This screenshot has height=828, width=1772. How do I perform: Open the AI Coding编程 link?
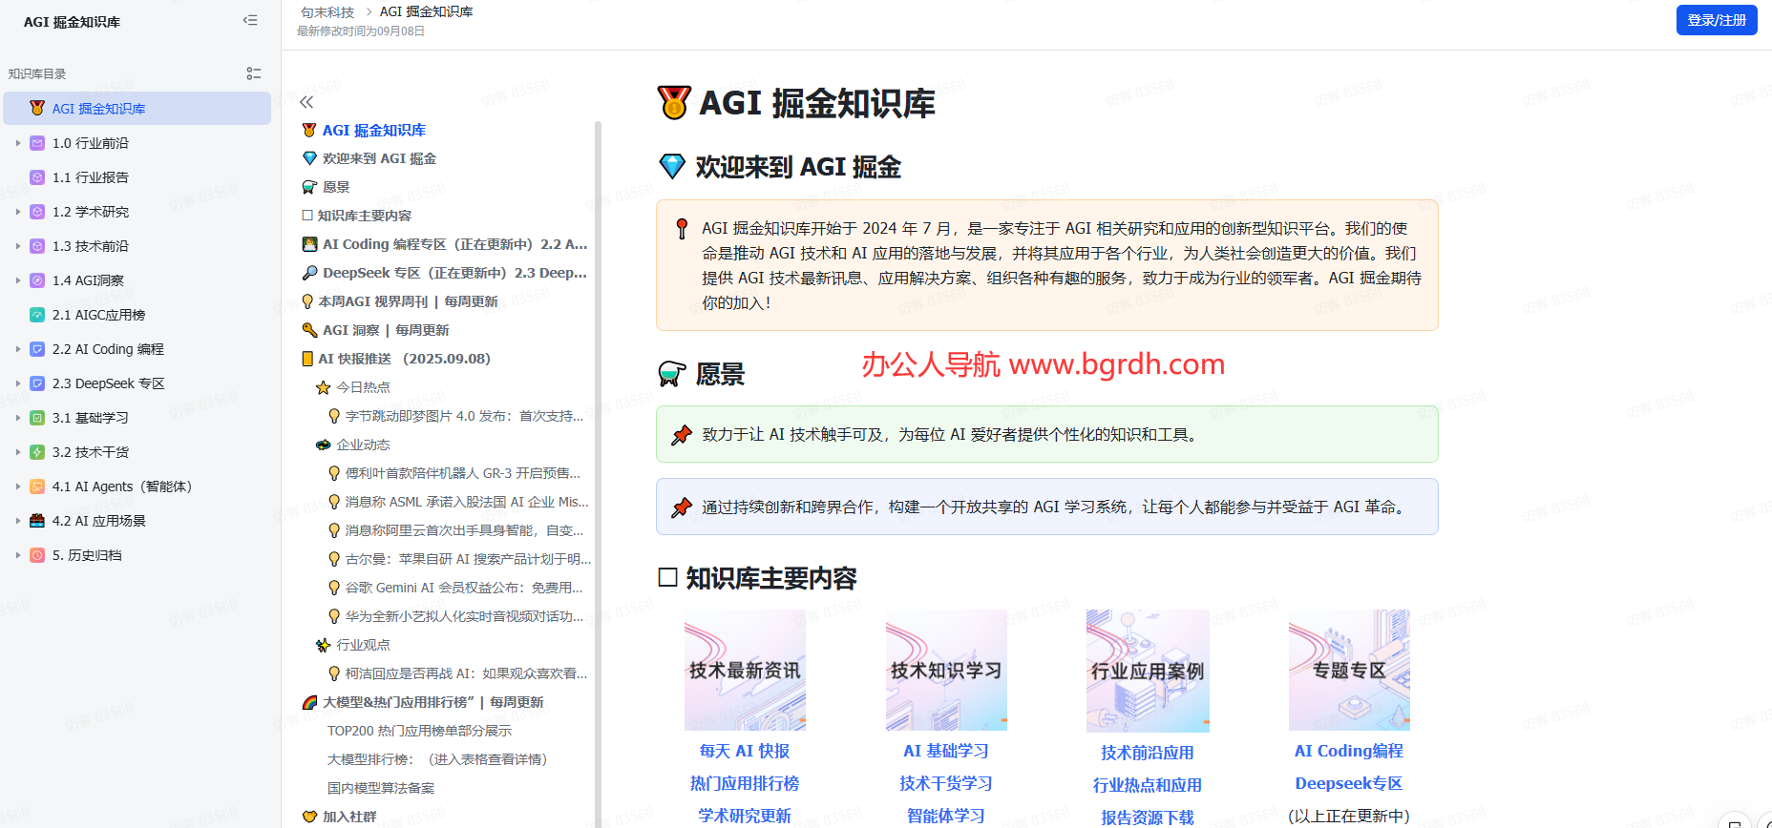click(1349, 752)
